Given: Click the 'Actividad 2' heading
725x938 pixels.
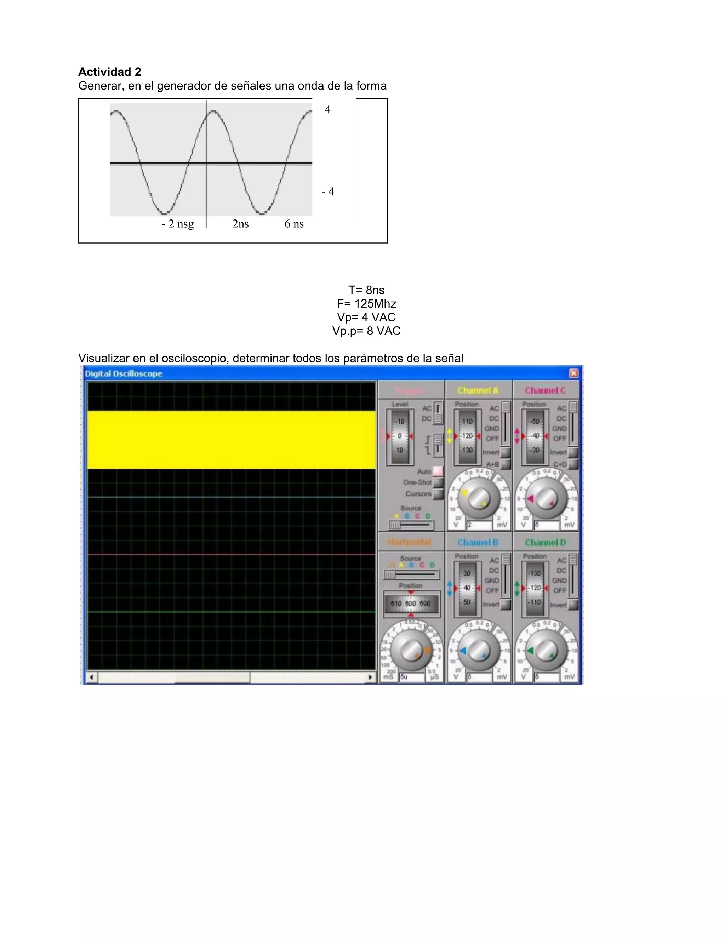Looking at the screenshot, I should click(109, 72).
